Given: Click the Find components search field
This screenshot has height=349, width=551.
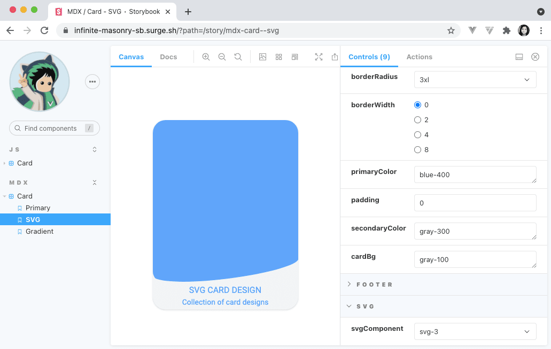Looking at the screenshot, I should (x=54, y=128).
